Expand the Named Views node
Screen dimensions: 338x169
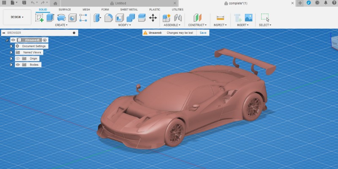pos(12,52)
